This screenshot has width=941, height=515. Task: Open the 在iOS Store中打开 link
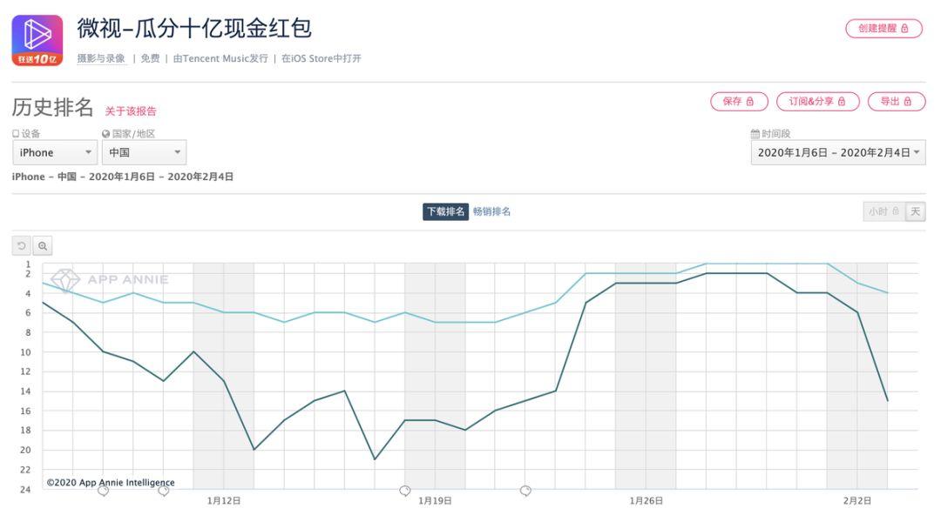(x=321, y=58)
